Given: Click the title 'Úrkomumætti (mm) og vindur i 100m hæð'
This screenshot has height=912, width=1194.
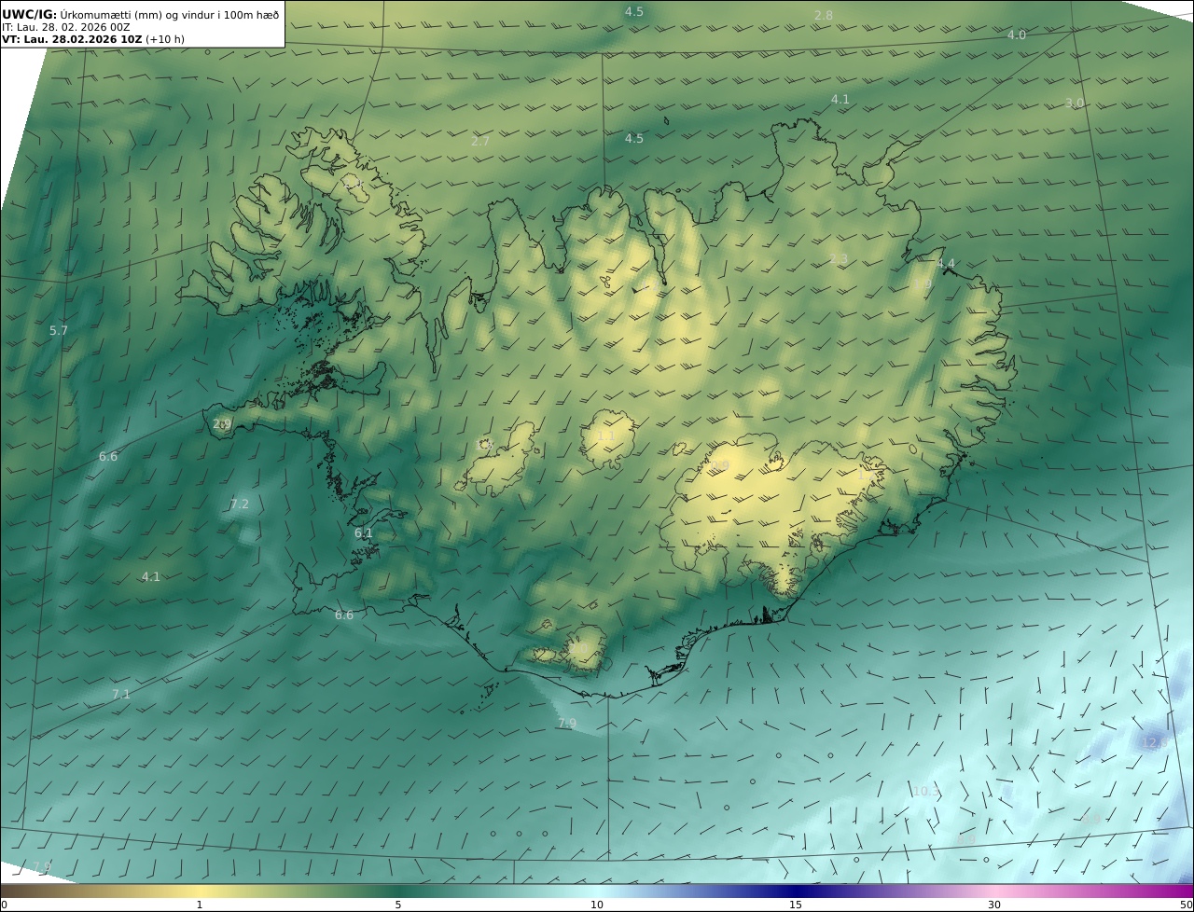Looking at the screenshot, I should [170, 14].
